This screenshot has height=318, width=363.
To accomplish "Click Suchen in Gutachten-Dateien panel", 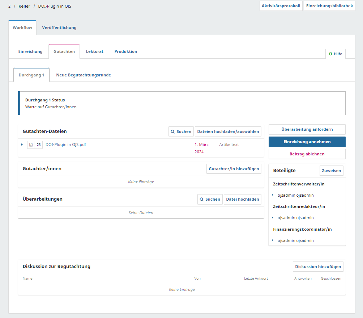I will tap(181, 131).
